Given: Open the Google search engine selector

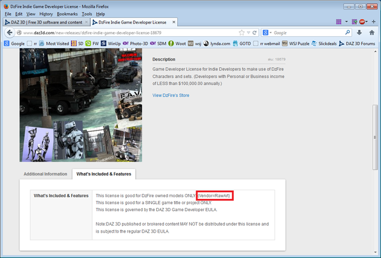Looking at the screenshot, I should (x=267, y=32).
